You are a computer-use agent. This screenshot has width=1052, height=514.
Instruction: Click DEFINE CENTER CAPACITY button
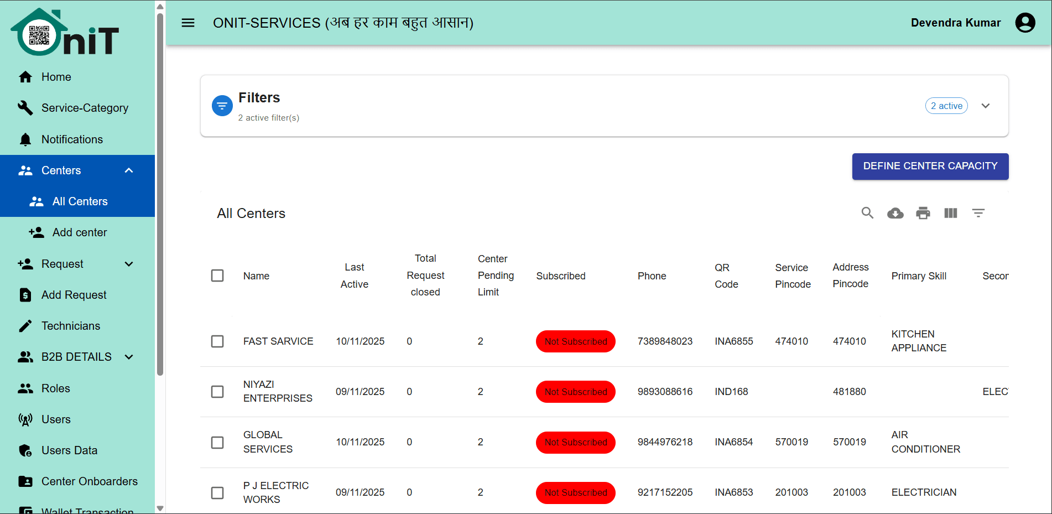(x=930, y=166)
